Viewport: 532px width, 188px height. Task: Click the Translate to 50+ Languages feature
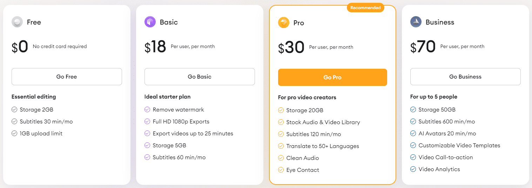click(x=323, y=146)
